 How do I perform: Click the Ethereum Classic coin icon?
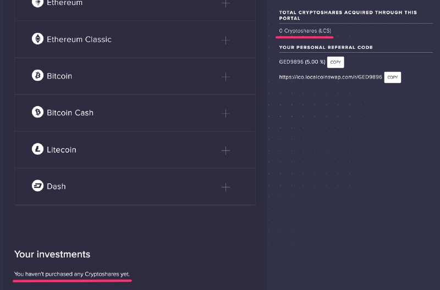point(37,38)
